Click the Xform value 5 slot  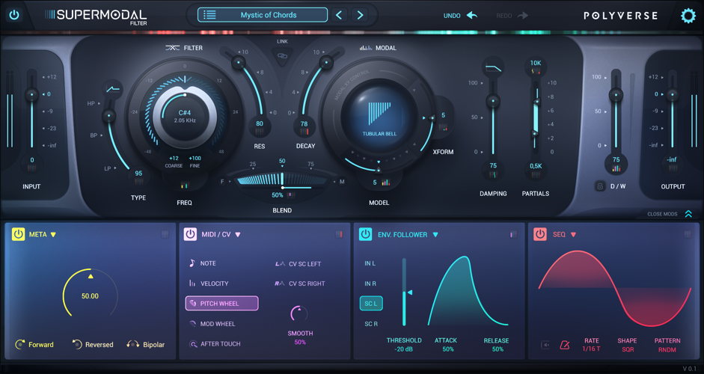443,120
